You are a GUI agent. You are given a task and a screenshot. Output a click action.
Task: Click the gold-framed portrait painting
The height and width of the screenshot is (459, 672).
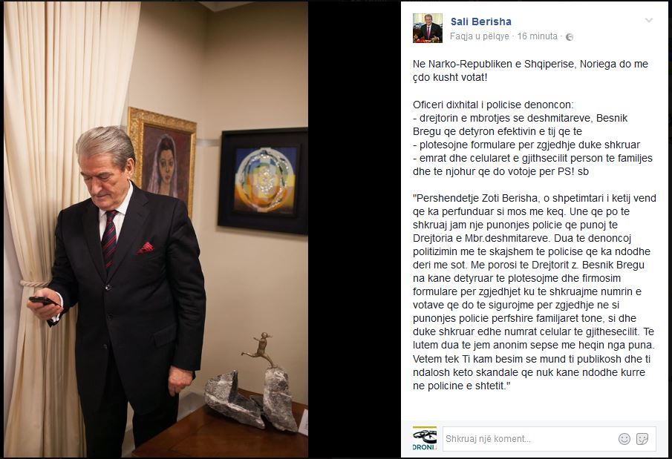(162, 159)
